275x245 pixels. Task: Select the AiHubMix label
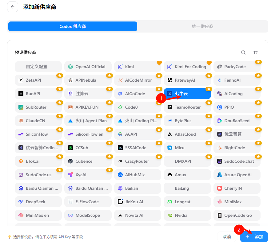[x=135, y=175]
